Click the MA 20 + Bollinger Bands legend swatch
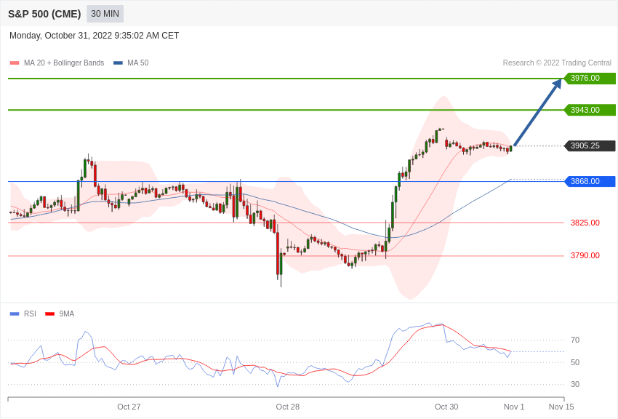Image resolution: width=618 pixels, height=419 pixels. click(x=15, y=63)
